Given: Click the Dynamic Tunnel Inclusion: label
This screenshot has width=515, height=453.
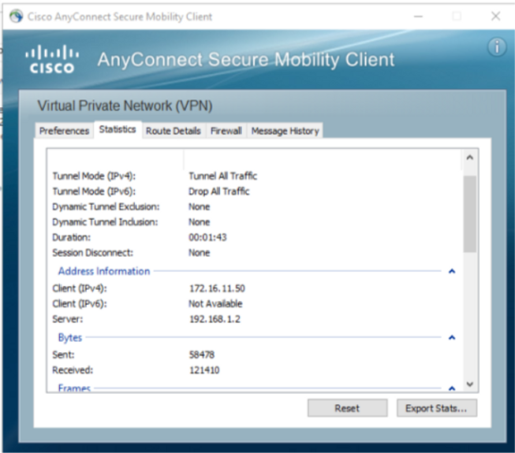Looking at the screenshot, I should click(x=105, y=222).
